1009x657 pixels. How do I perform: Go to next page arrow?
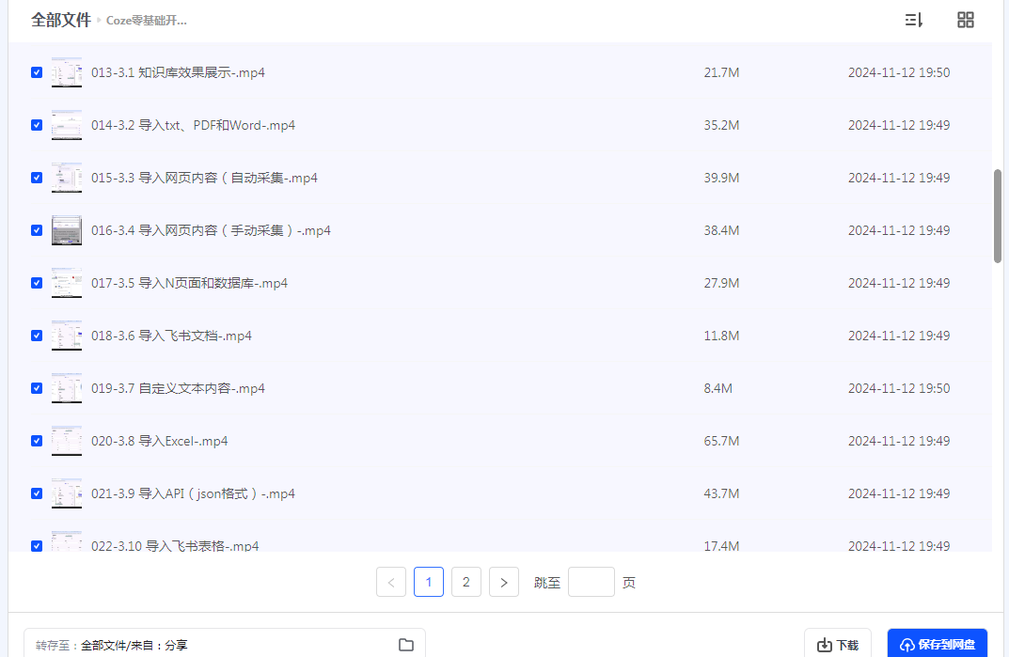point(504,583)
